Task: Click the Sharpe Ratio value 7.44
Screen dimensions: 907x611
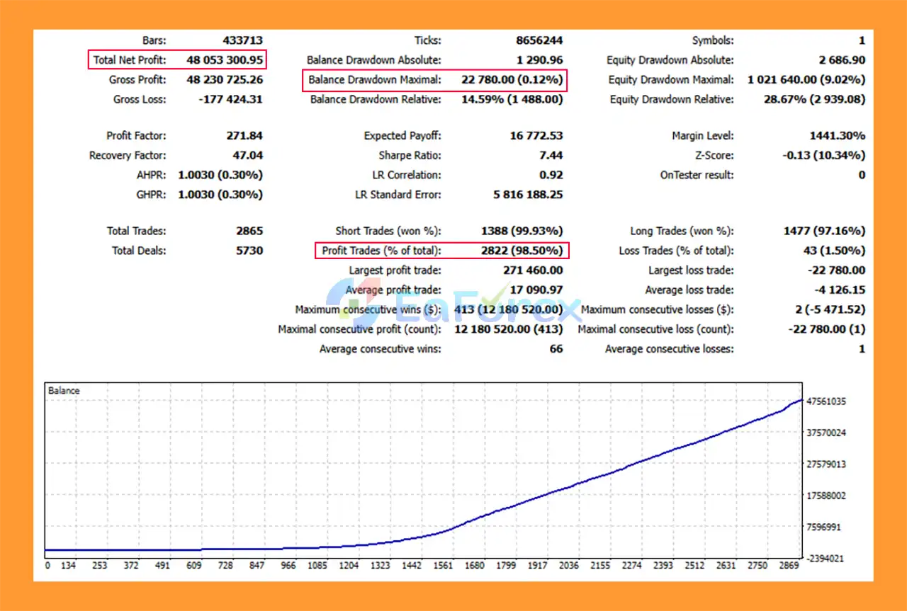Action: coord(550,156)
